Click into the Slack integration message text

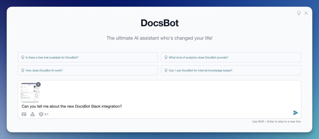pyautogui.click(x=72, y=106)
